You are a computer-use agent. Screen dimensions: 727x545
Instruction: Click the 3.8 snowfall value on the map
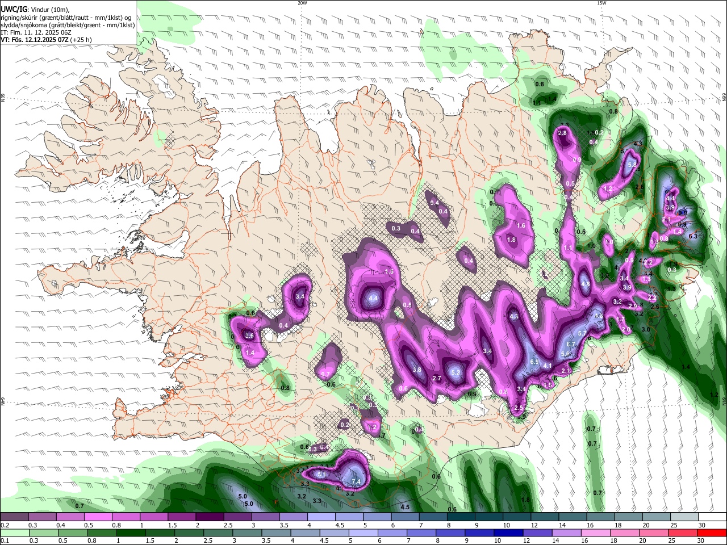coord(416,370)
